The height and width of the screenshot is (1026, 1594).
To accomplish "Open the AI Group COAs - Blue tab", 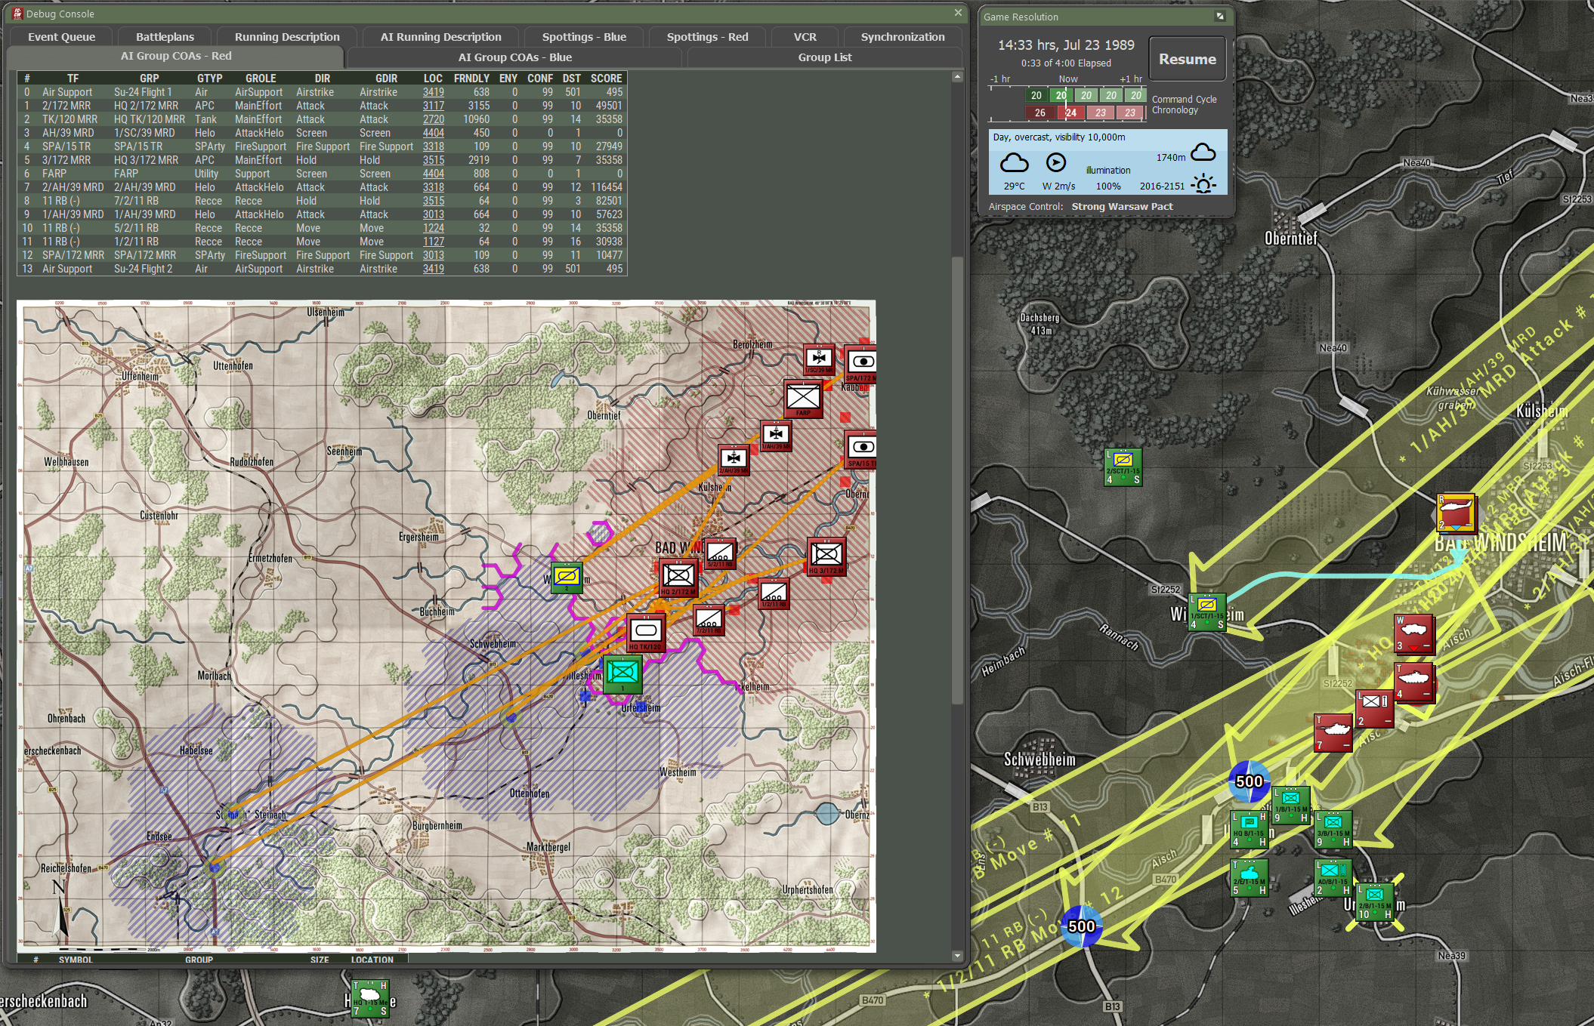I will pyautogui.click(x=514, y=57).
